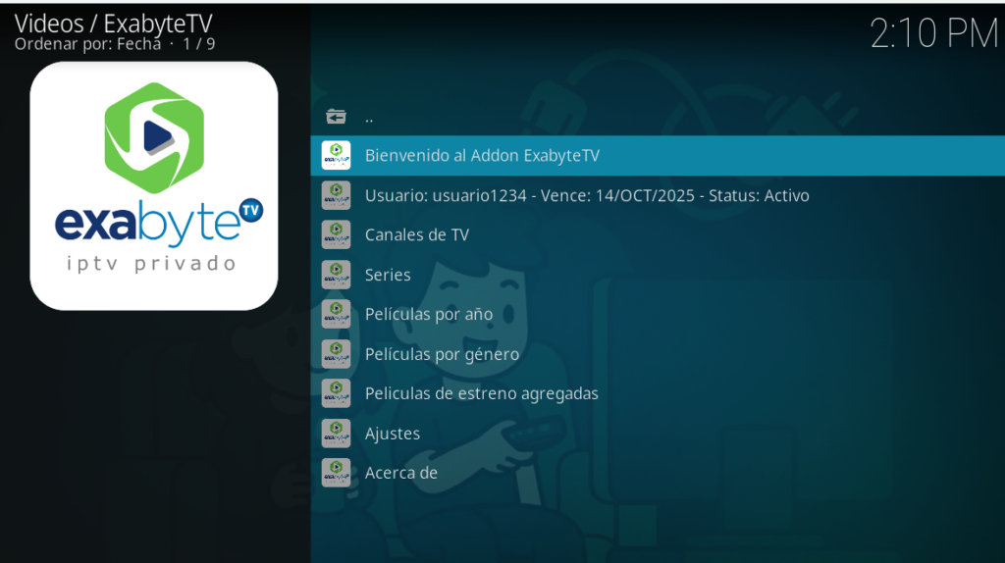Open the Acerca de entry

point(400,473)
